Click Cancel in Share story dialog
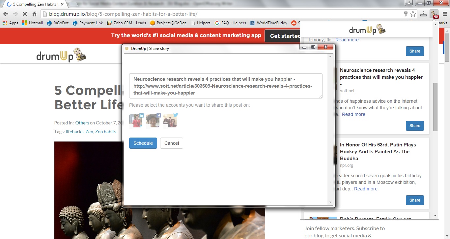The image size is (450, 239). [x=171, y=143]
